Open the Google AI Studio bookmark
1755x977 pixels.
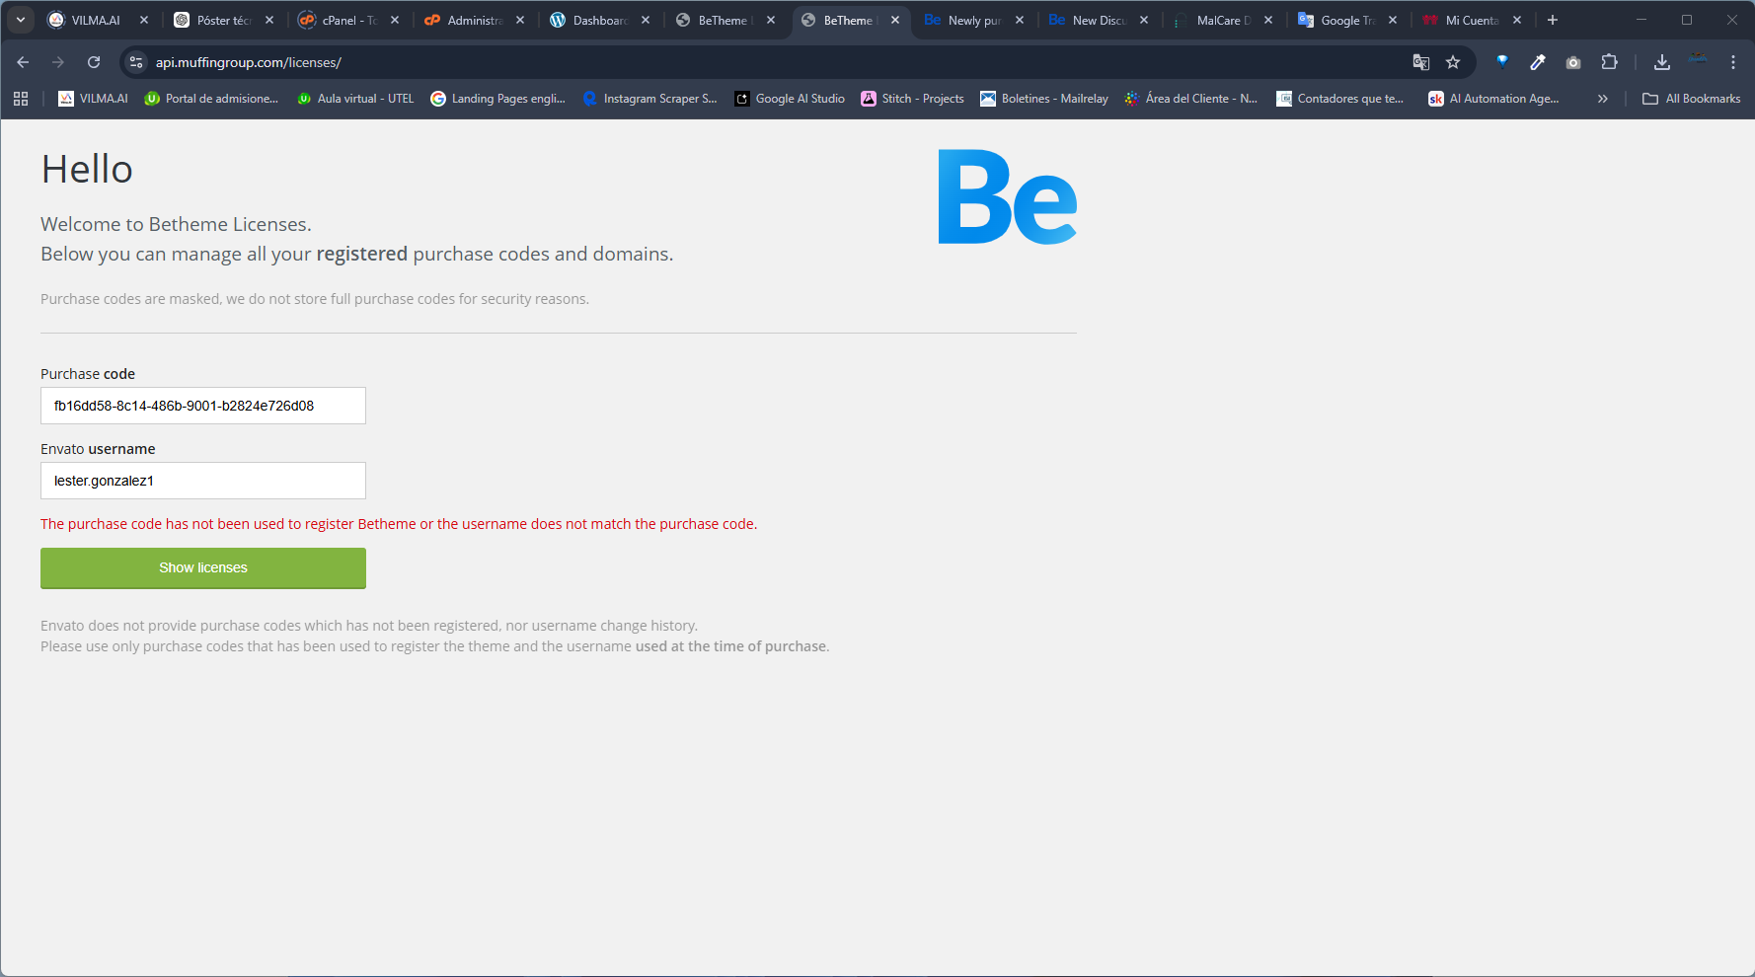[x=790, y=99]
